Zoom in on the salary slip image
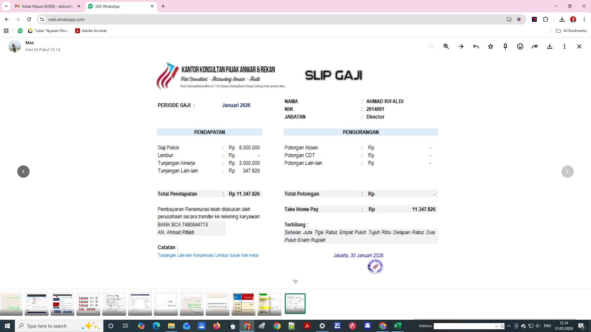 (446, 46)
